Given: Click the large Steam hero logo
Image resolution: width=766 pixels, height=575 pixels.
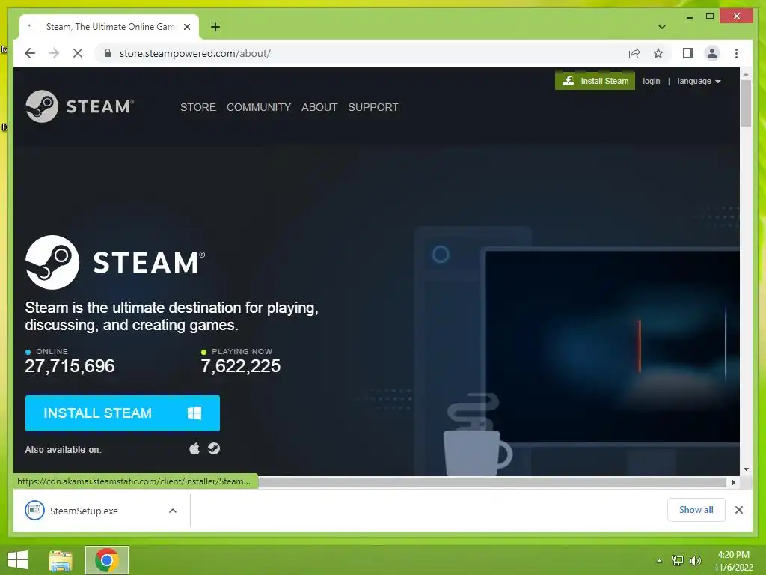Looking at the screenshot, I should point(115,262).
